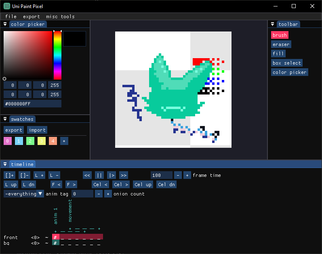Click the first row alpha value 255
Viewport: 322px width, 254px height.
[55, 85]
